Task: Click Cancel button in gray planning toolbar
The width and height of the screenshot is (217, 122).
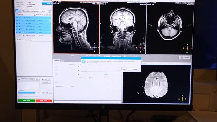Action: [x=186, y=57]
